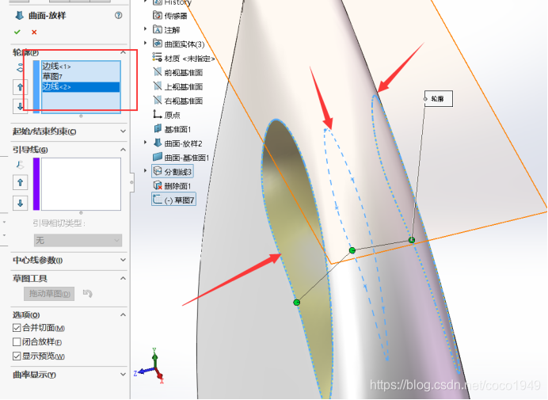
Task: Expand the 中心线参数 section
Action: 123,260
